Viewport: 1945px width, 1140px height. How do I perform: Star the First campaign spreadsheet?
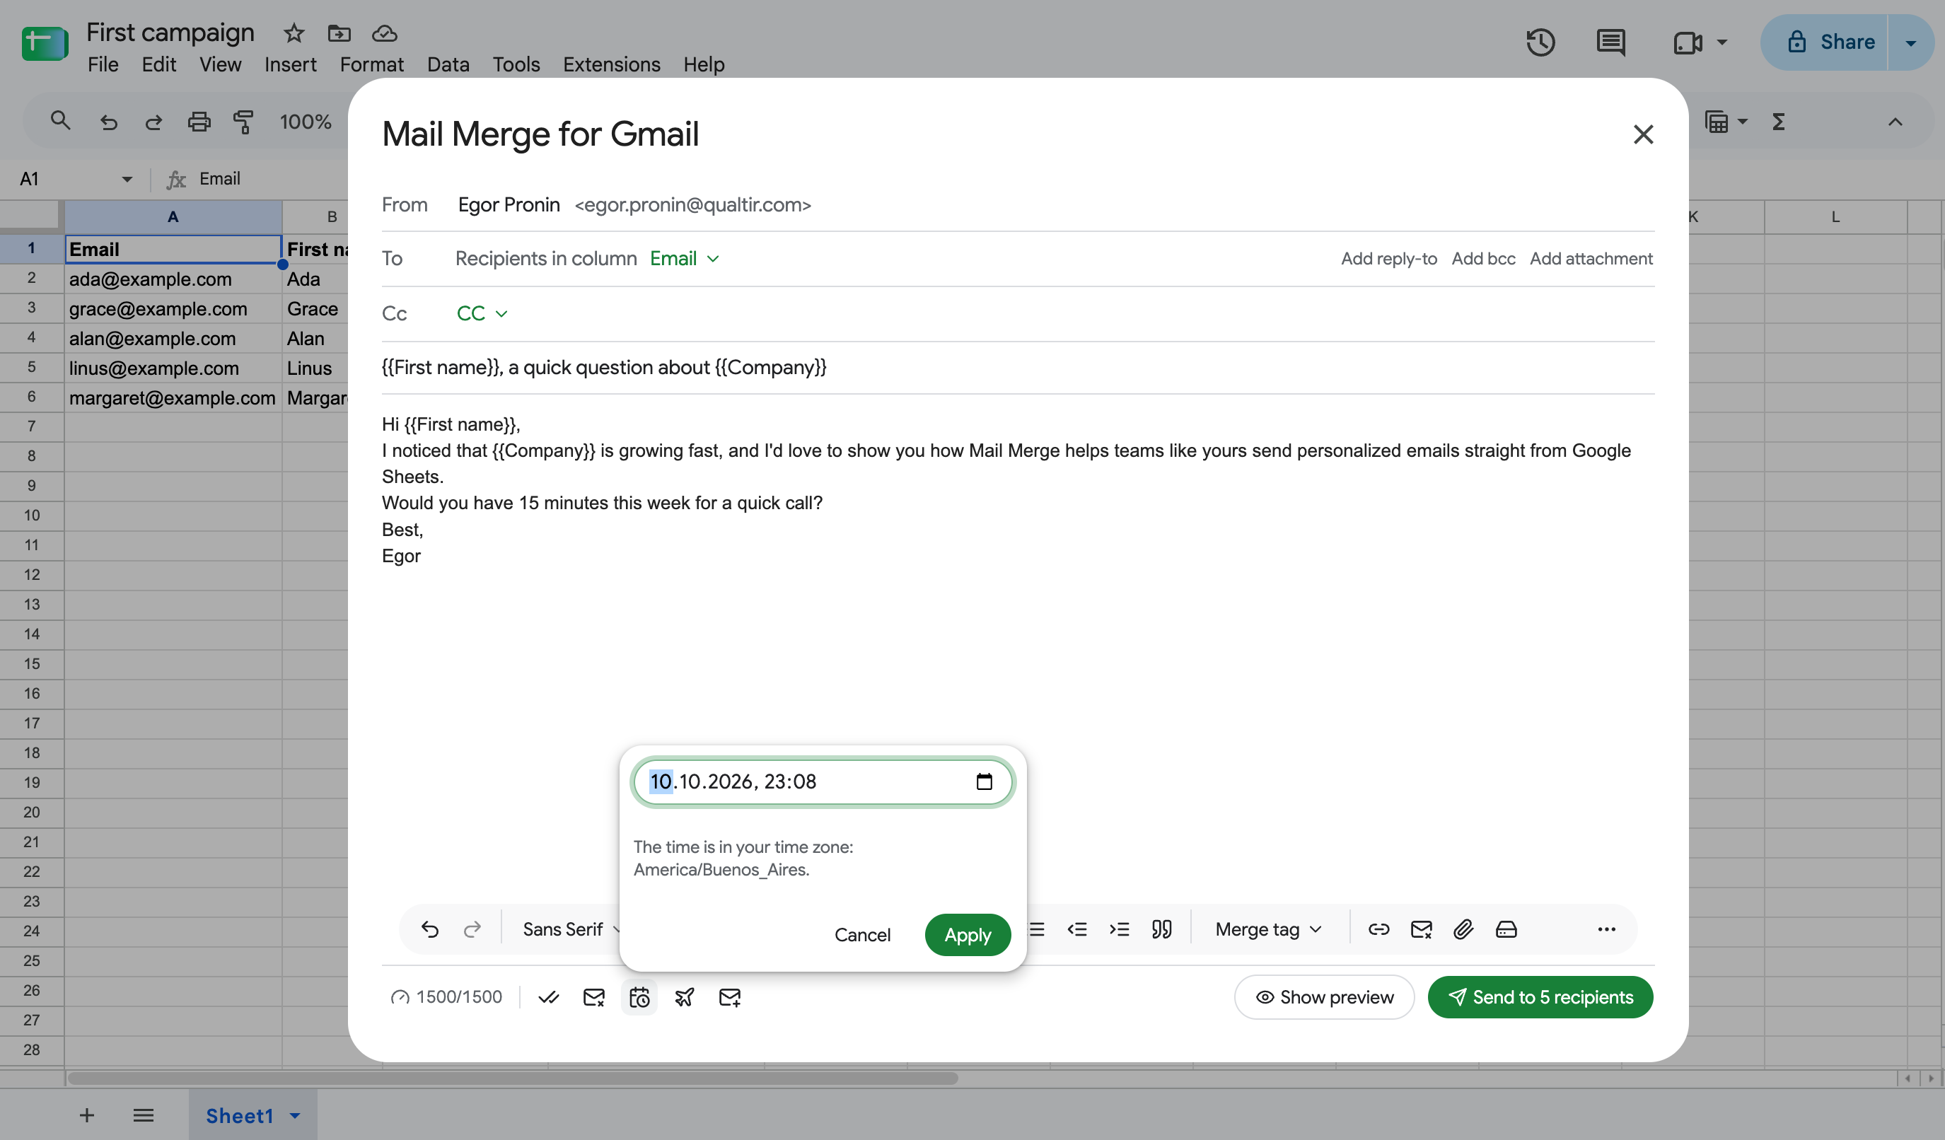294,33
